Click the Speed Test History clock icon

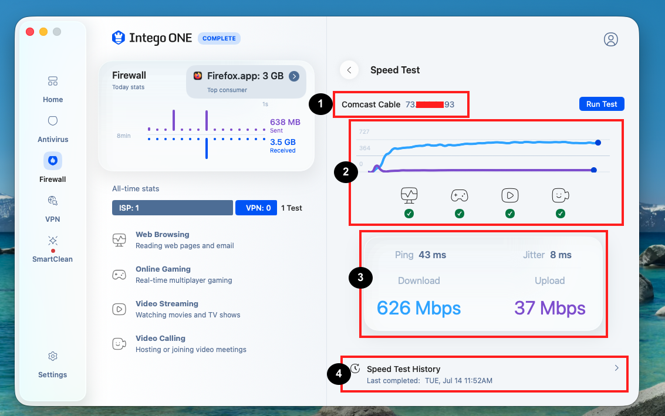[x=356, y=368]
